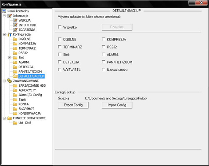Click the SNAPSHOT folder icon
Screen dimensions: 209x166
point(15,109)
